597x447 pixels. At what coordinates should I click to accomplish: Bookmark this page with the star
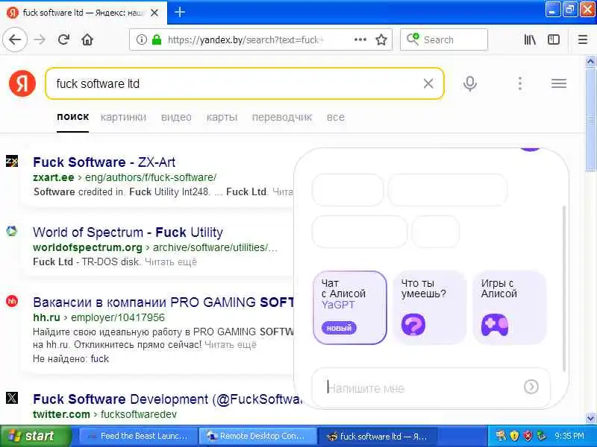(381, 39)
